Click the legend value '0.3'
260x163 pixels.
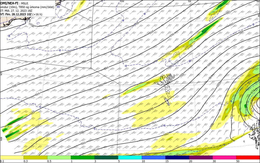25,161
